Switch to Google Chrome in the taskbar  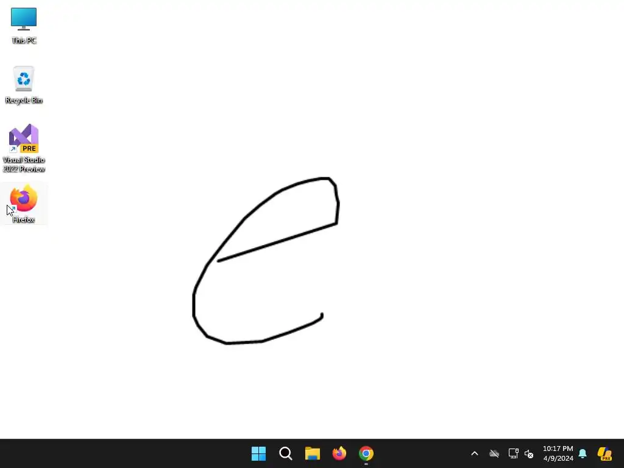pyautogui.click(x=366, y=453)
